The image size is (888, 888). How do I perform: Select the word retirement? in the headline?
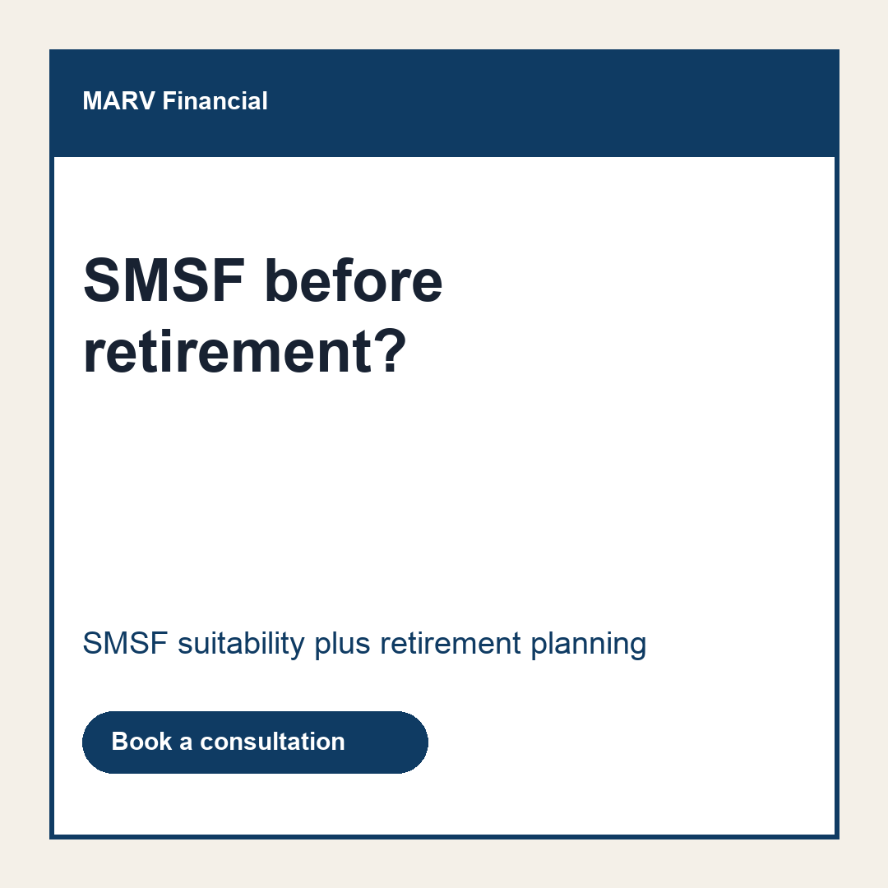(x=245, y=352)
